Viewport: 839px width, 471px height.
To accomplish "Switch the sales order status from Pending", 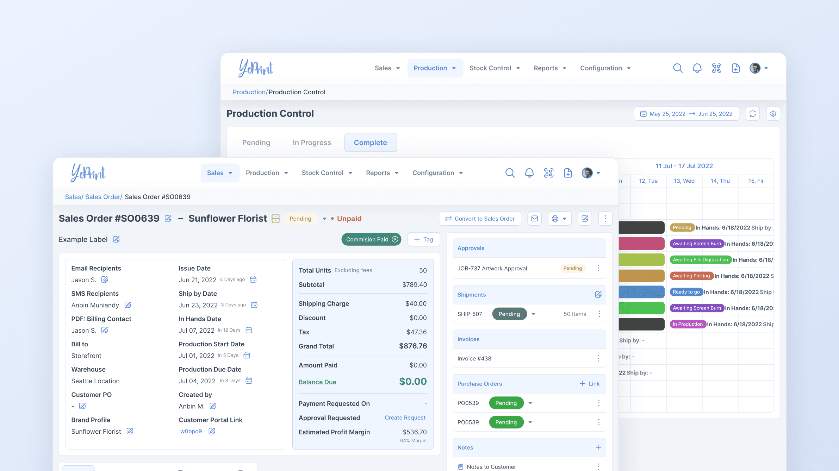I will click(x=324, y=218).
